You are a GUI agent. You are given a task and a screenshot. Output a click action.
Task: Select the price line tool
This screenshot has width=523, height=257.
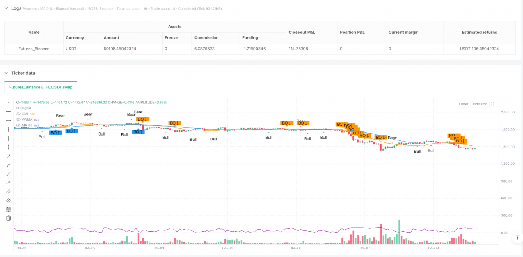click(8, 182)
